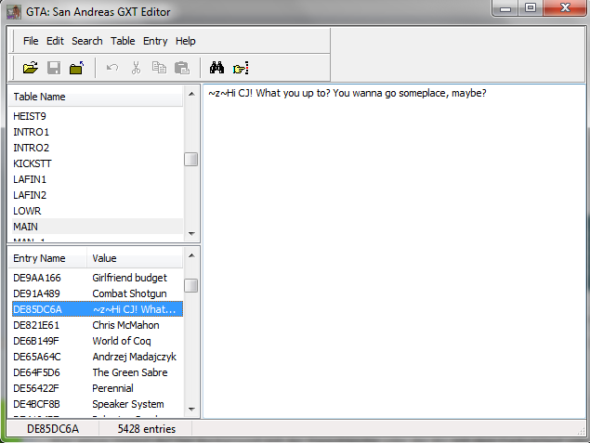This screenshot has height=443, width=590.
Task: Select the KICKSTT table
Action: [98, 163]
